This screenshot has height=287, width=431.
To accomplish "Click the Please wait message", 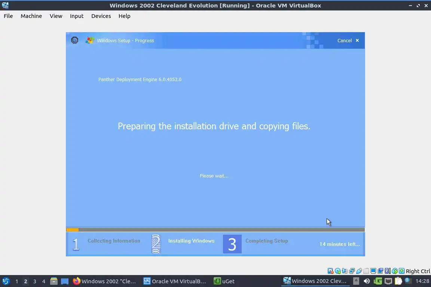I will click(214, 176).
